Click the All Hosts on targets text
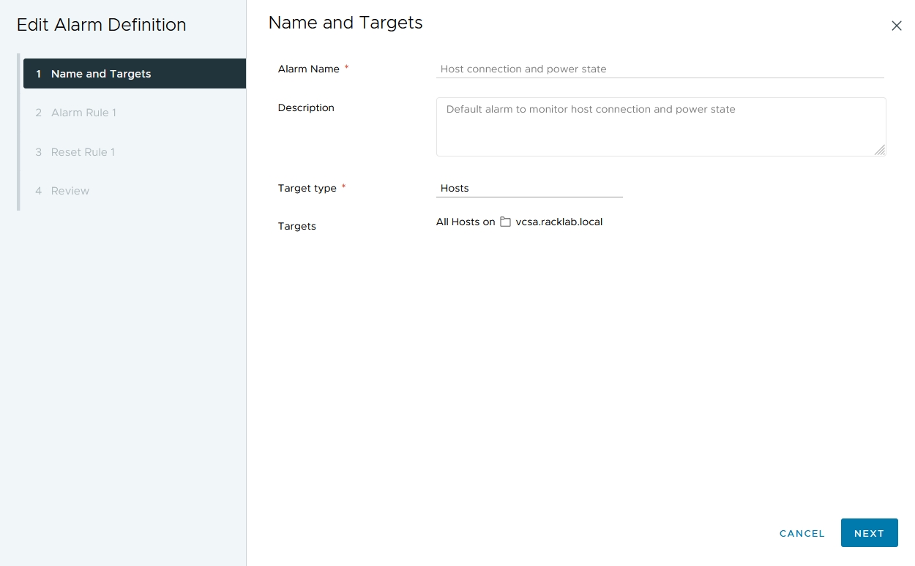This screenshot has width=915, height=566. 466,222
